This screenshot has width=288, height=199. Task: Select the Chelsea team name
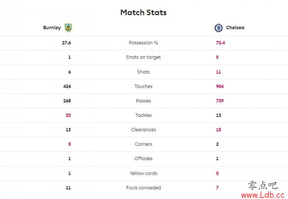(235, 28)
